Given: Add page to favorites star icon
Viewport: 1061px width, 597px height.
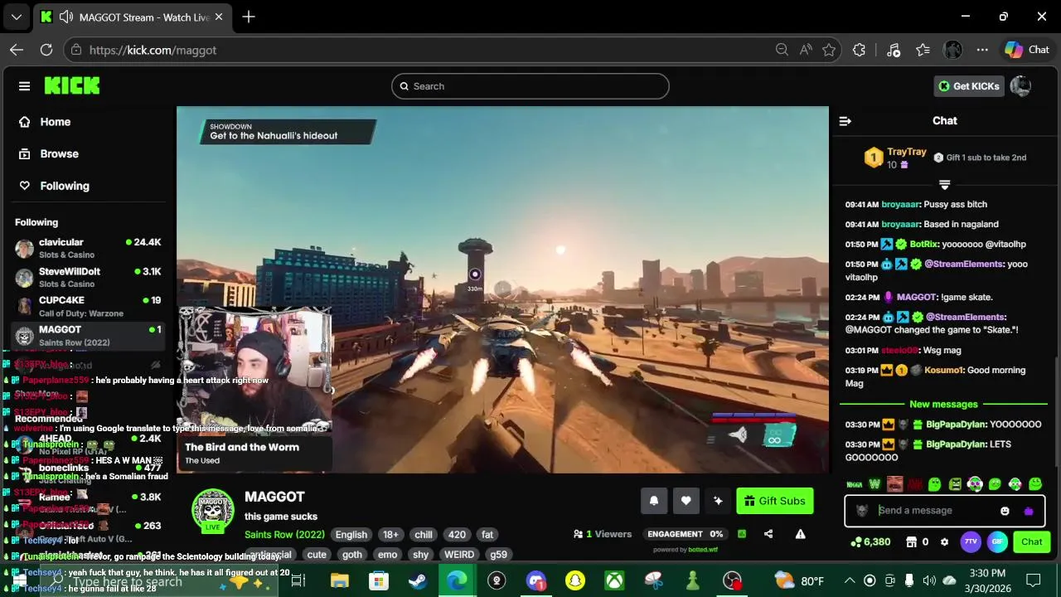Looking at the screenshot, I should click(829, 50).
